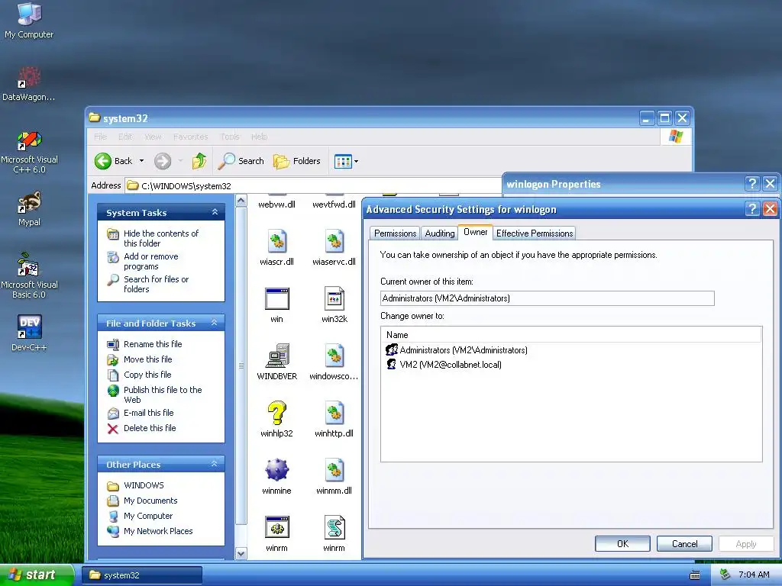
Task: Go up one folder level
Action: coord(199,161)
